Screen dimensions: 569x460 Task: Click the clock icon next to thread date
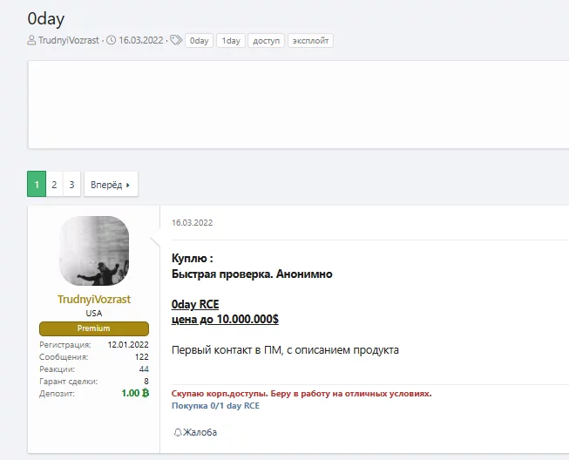(112, 41)
